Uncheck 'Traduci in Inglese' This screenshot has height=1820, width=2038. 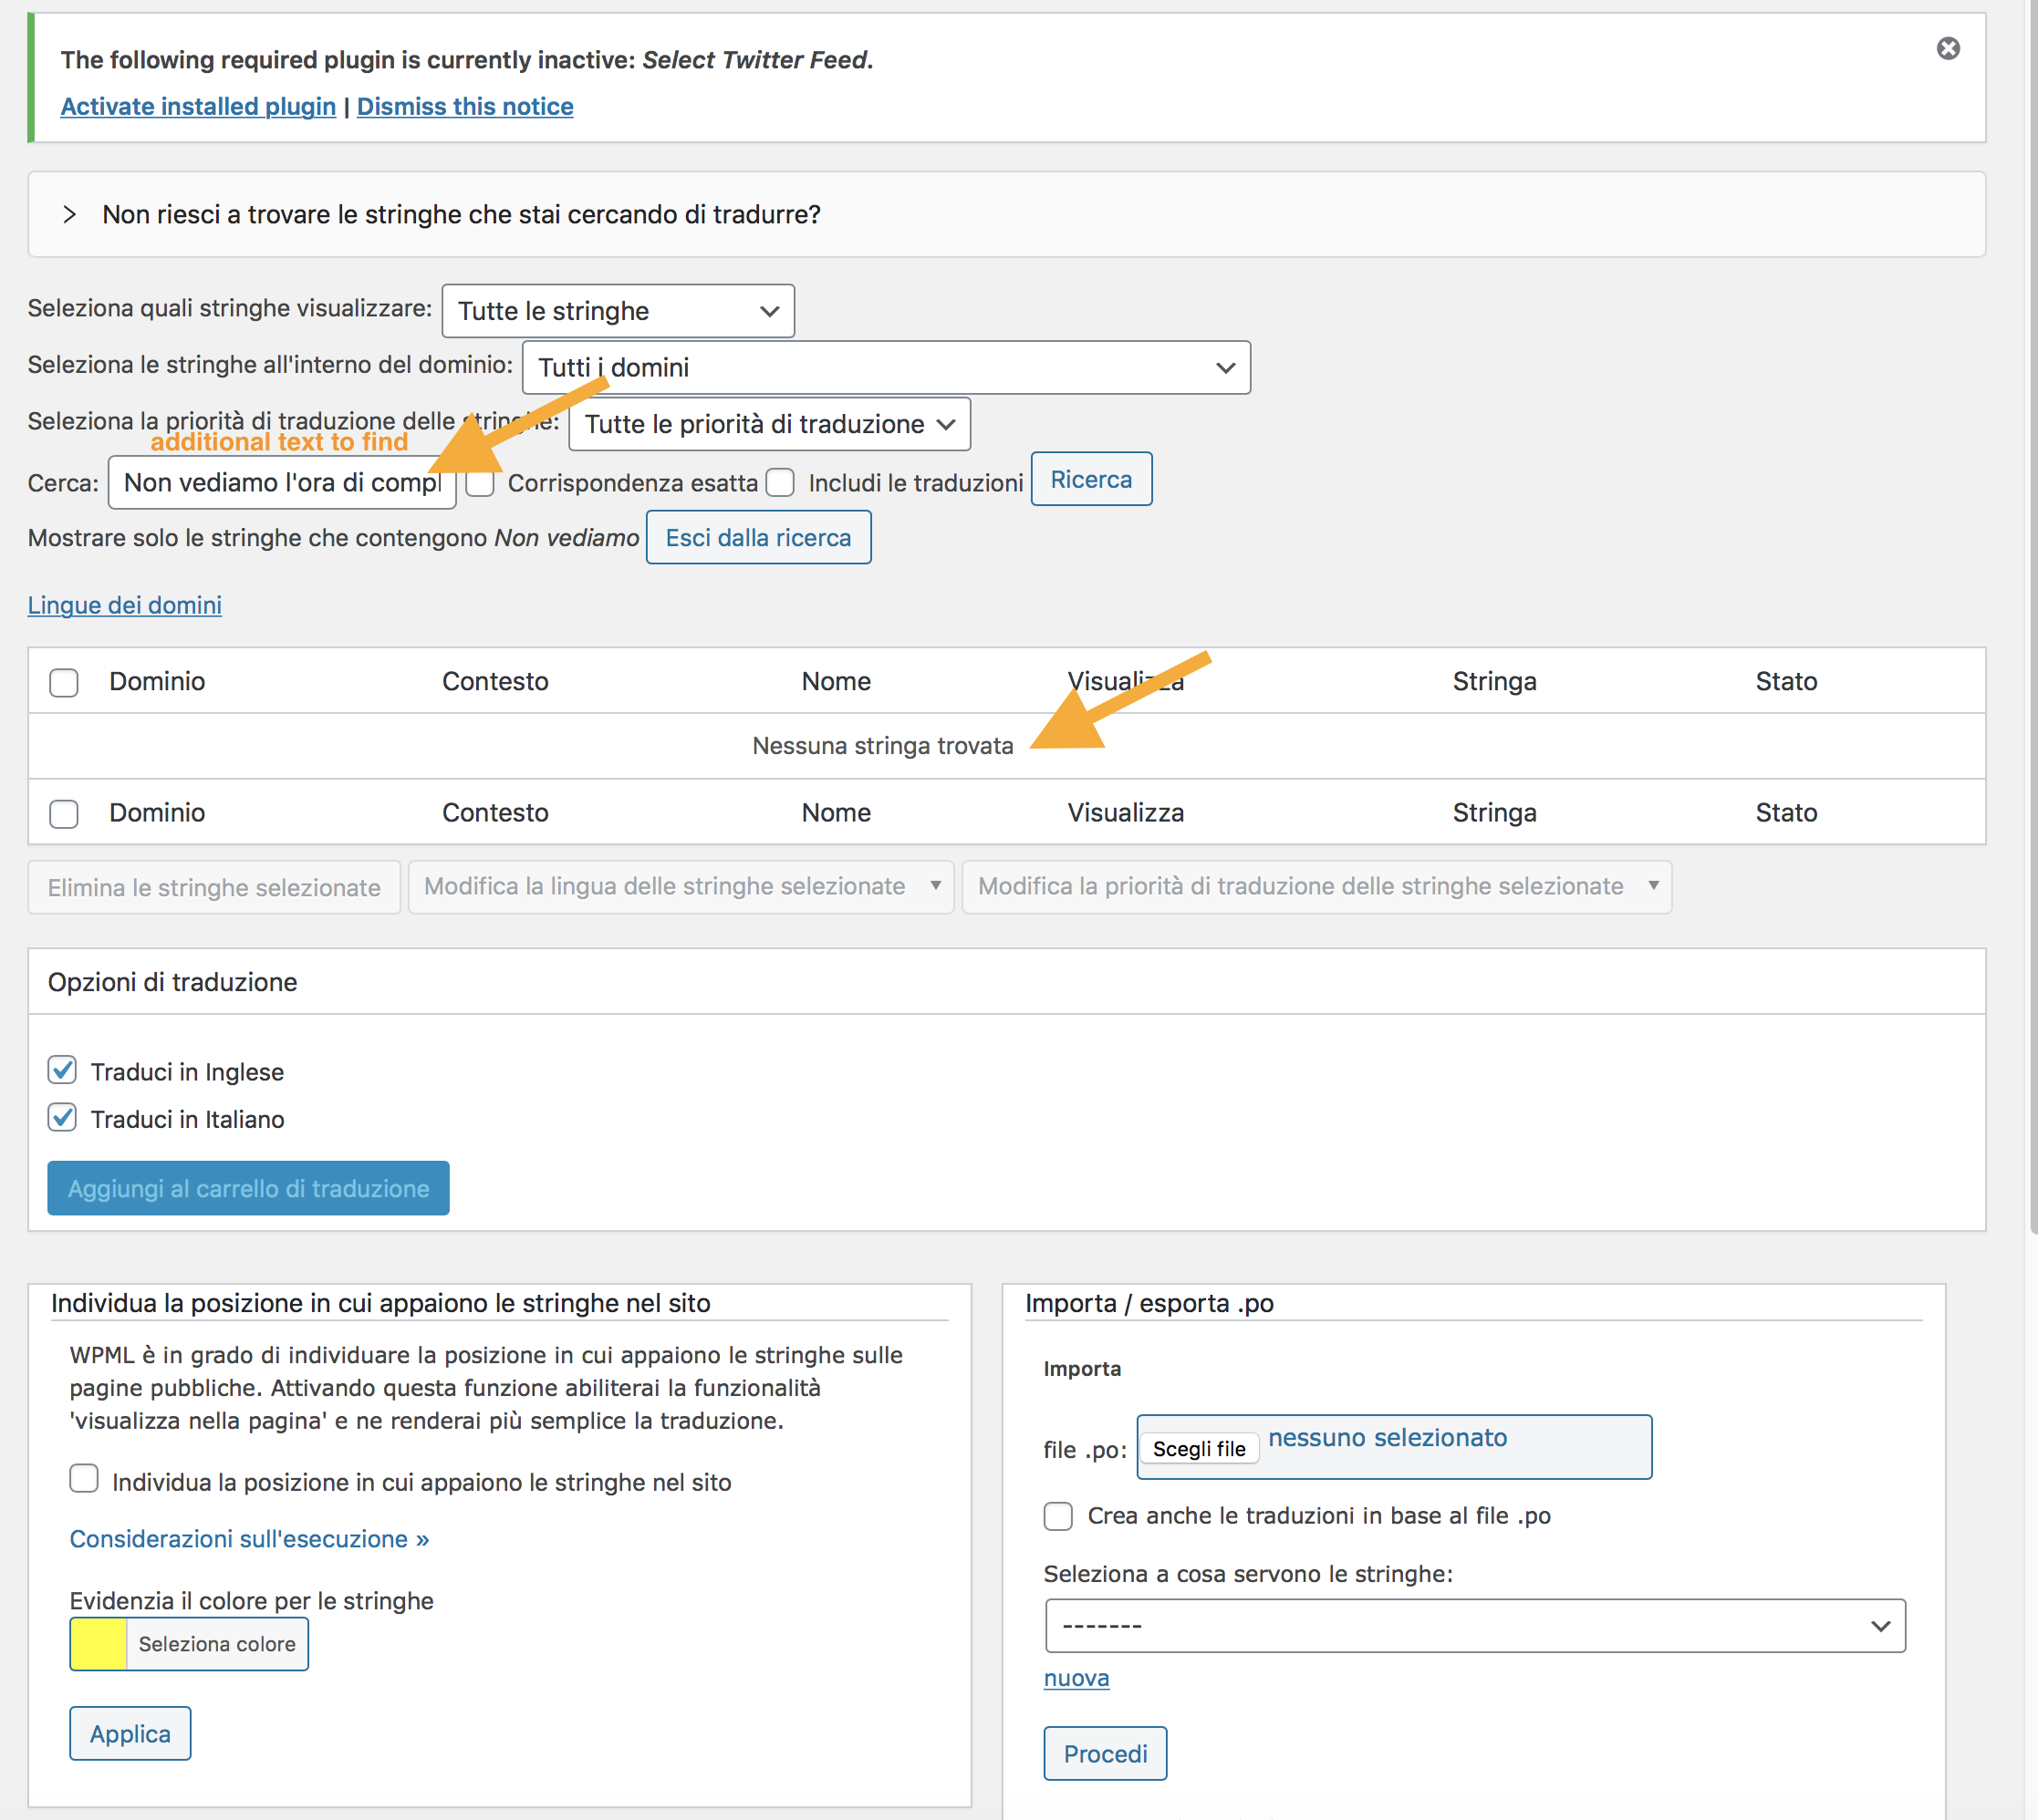[x=62, y=1070]
